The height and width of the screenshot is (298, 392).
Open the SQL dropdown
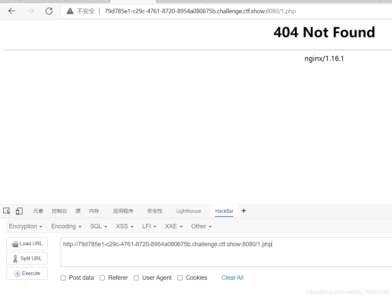[99, 226]
